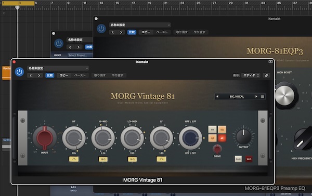Toggle the red #2 module button
The width and height of the screenshot is (312, 196).
point(222,138)
